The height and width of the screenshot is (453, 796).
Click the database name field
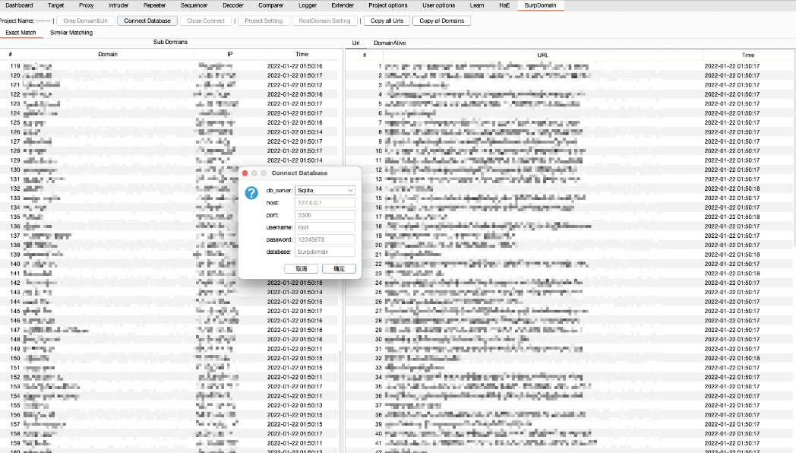click(x=324, y=252)
